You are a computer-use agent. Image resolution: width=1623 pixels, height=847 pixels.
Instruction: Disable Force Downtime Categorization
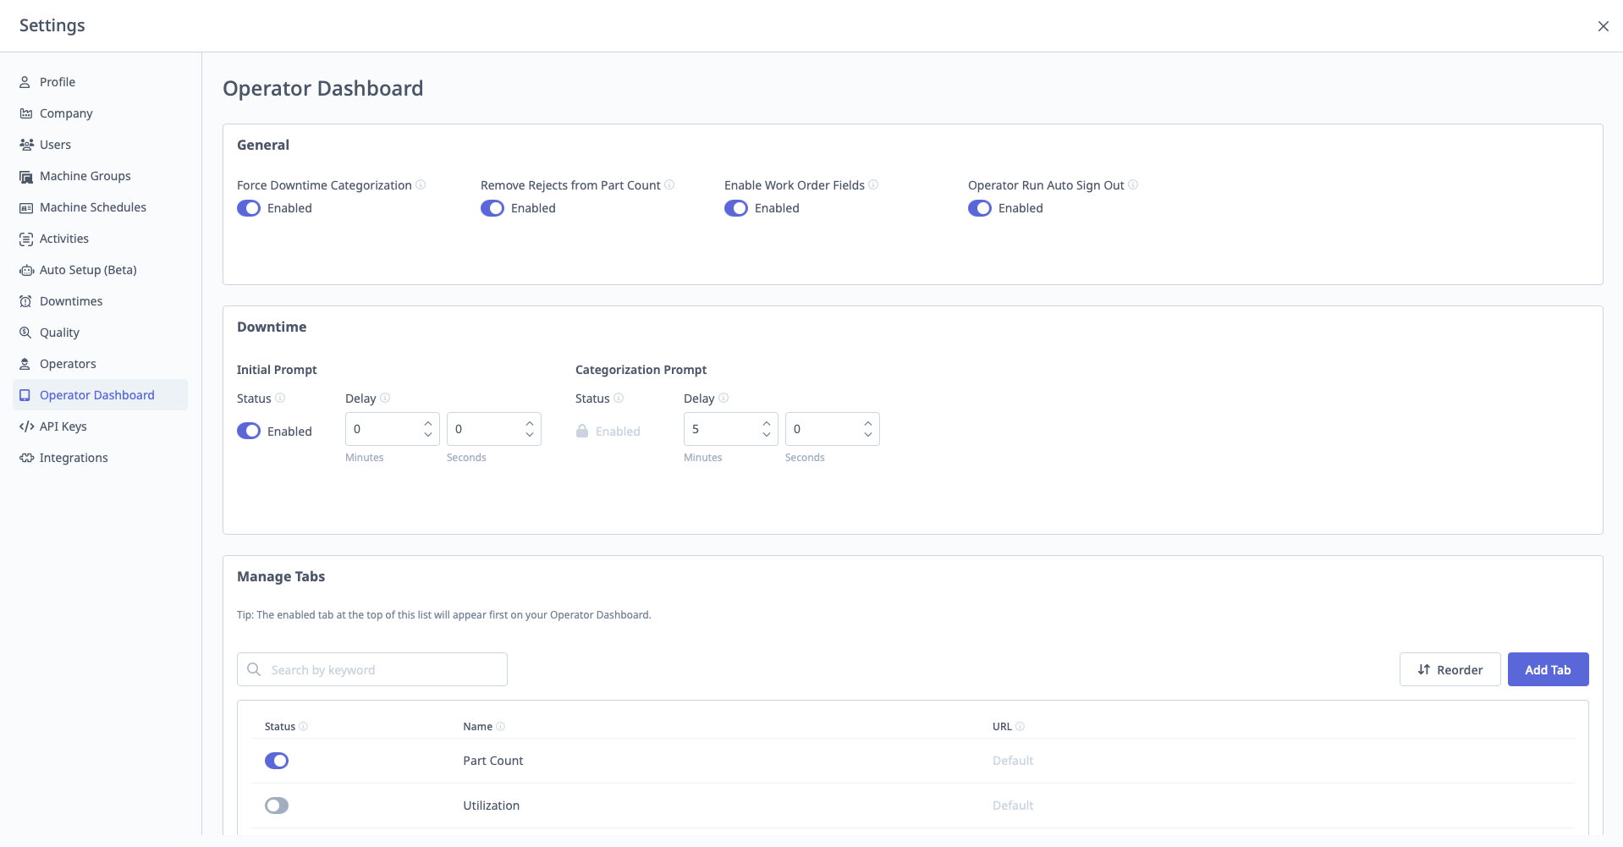(x=249, y=207)
